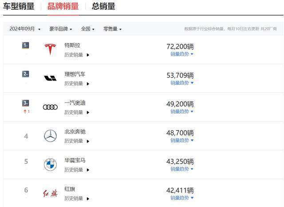Click the Audi four-rings logo

50,107
